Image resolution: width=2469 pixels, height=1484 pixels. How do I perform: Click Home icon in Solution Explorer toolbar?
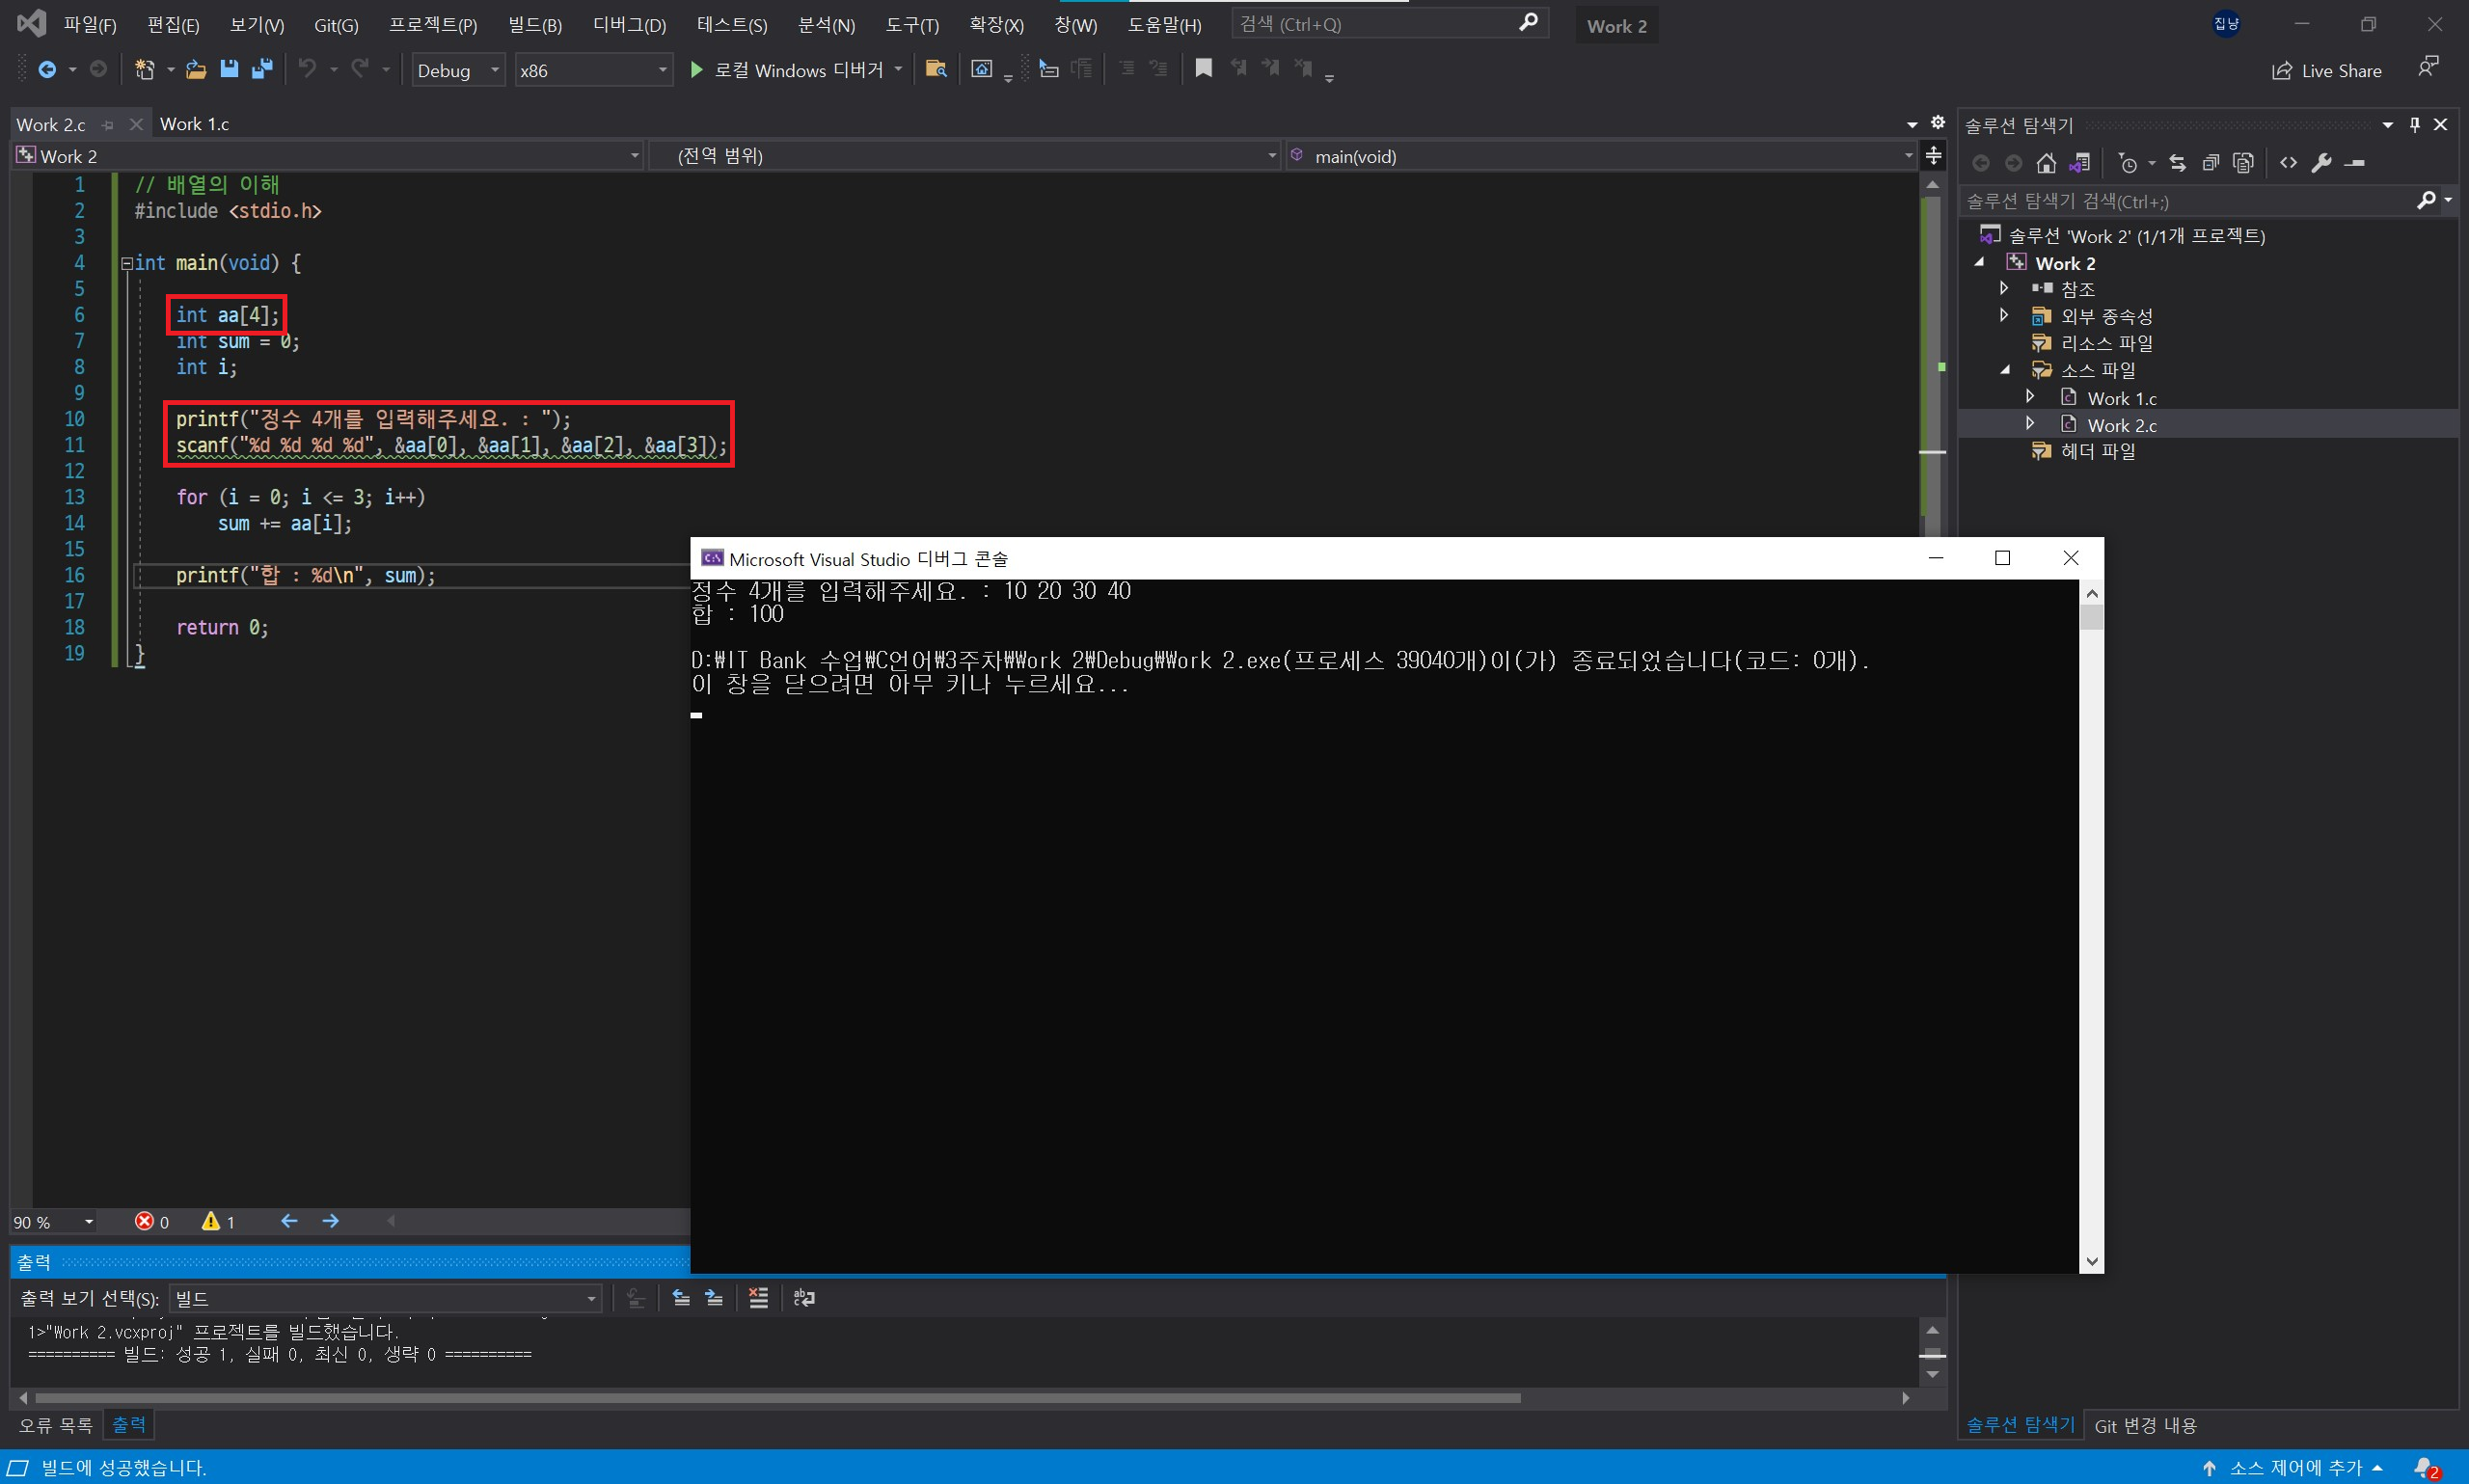click(2046, 163)
